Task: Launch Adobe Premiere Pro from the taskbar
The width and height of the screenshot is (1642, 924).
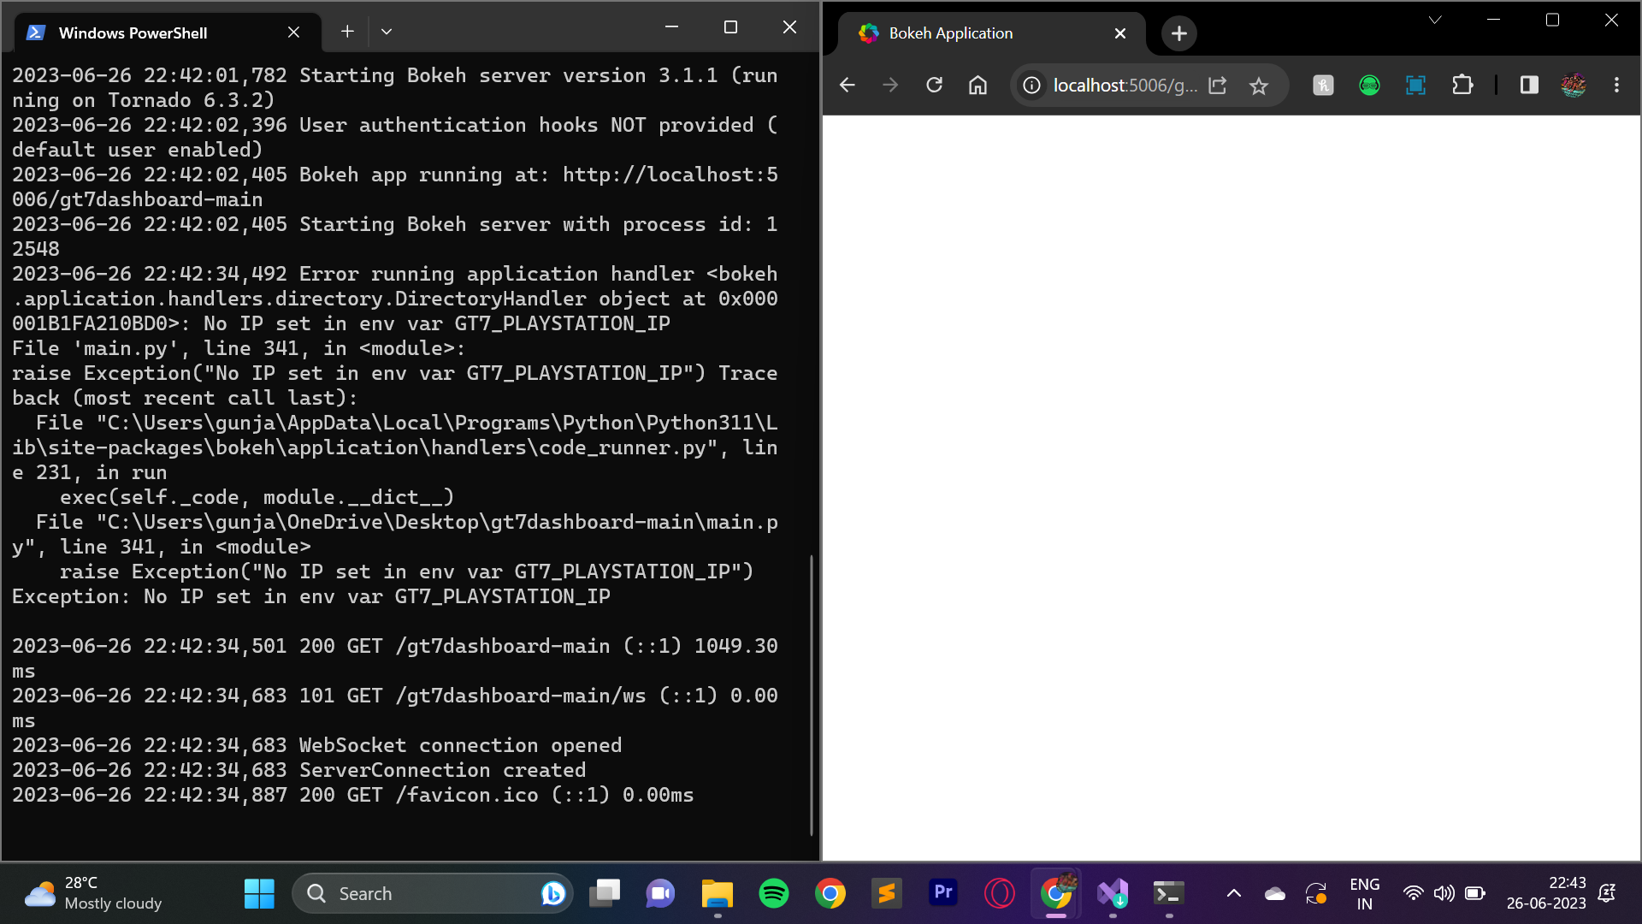Action: point(942,892)
